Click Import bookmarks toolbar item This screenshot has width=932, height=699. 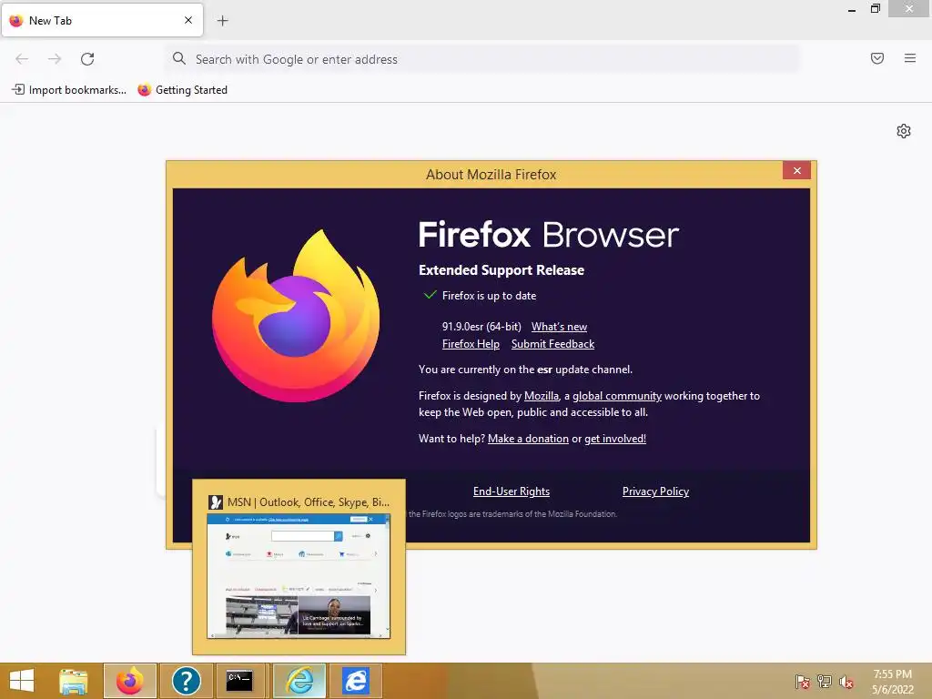point(69,90)
